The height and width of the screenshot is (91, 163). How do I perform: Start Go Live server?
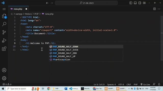pyautogui.click(x=145, y=84)
